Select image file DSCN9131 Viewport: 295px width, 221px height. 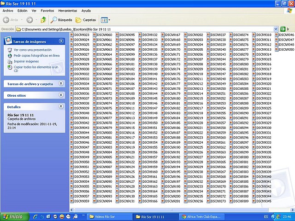coord(125,201)
